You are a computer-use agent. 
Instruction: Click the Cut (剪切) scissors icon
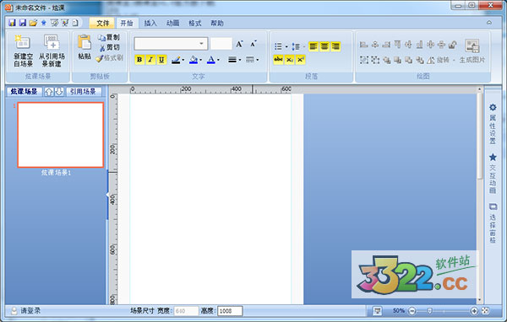click(x=109, y=48)
